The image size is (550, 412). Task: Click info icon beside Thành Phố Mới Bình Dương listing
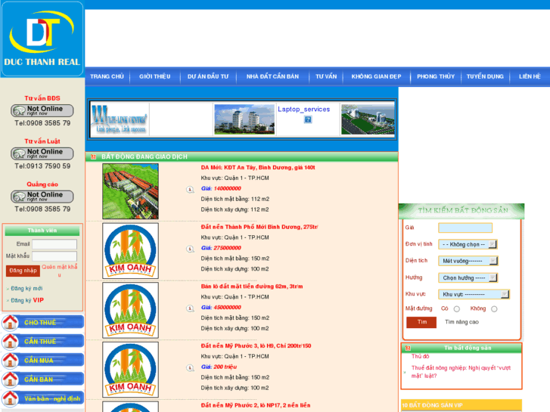tap(190, 249)
